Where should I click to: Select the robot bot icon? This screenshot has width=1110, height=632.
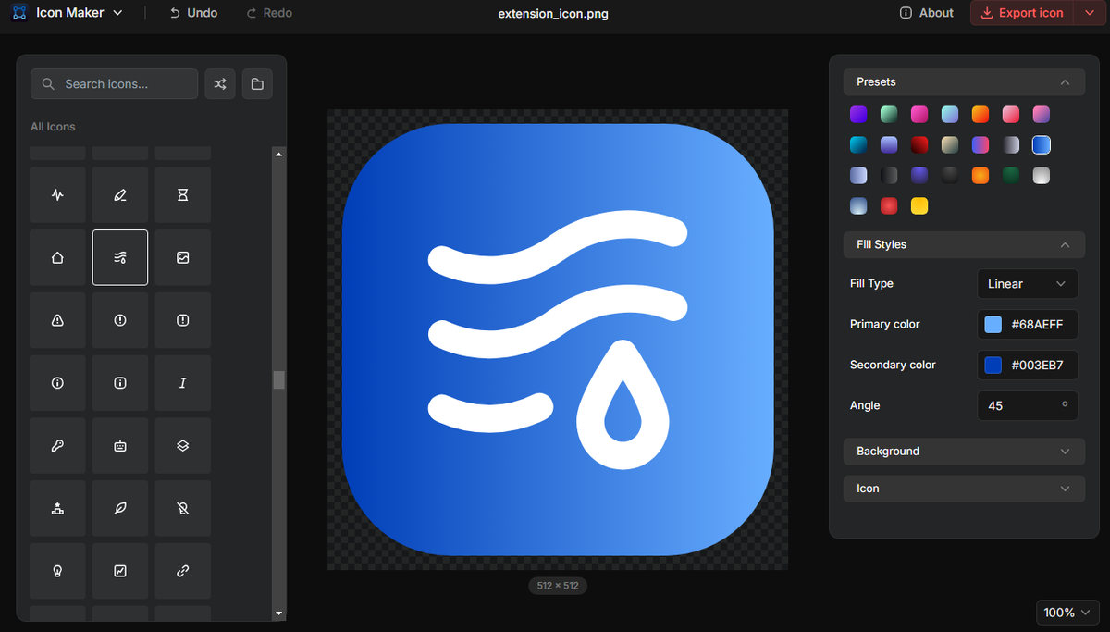[120, 446]
